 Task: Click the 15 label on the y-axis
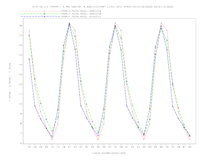click(x=20, y=55)
